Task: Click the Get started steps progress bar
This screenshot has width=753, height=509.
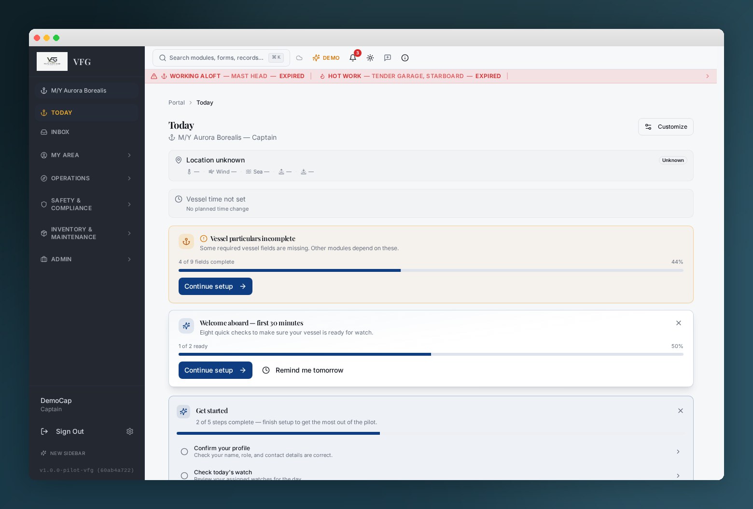Action: [431, 433]
